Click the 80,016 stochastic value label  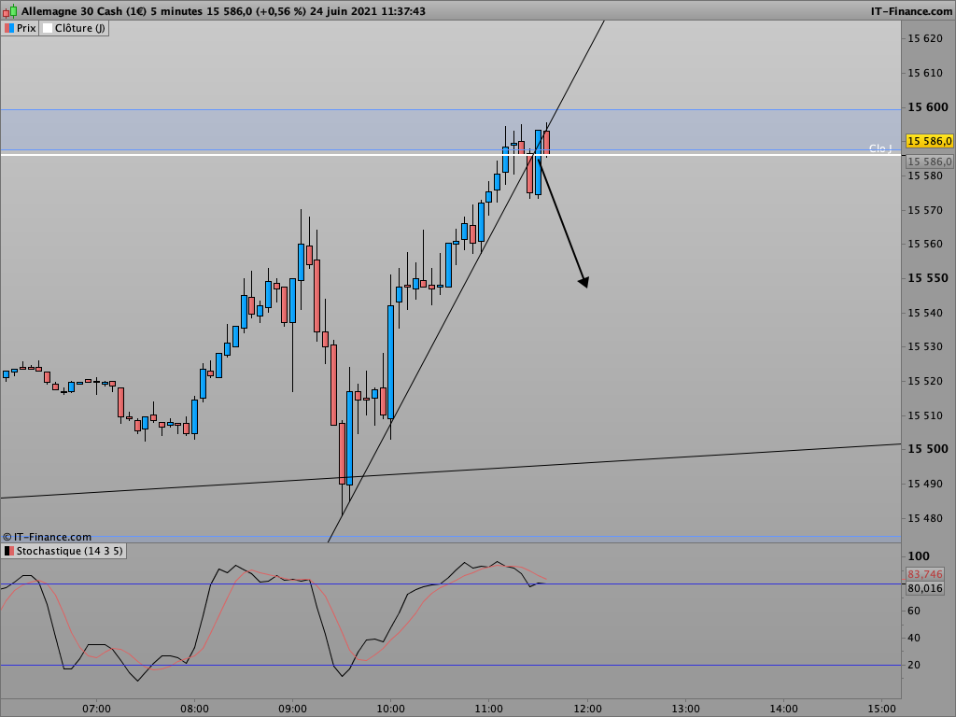(925, 588)
